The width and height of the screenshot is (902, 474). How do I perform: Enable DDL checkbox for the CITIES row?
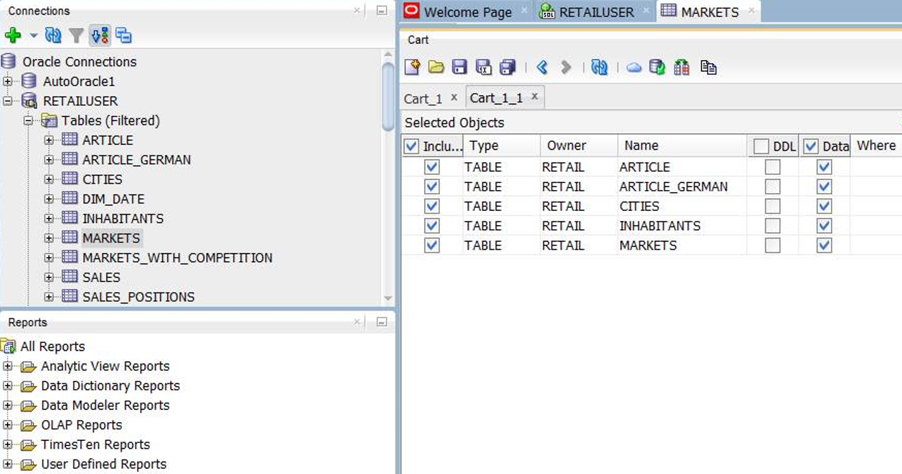(773, 207)
